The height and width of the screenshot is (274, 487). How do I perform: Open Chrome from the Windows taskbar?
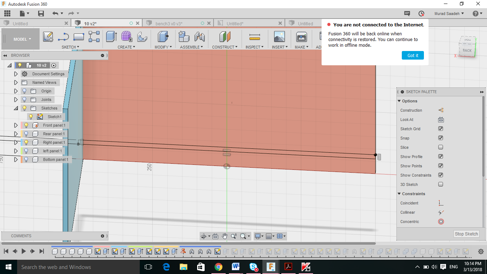point(218,267)
